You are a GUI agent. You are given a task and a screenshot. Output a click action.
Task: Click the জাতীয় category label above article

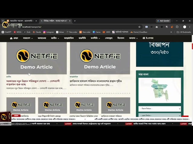tap(9, 77)
